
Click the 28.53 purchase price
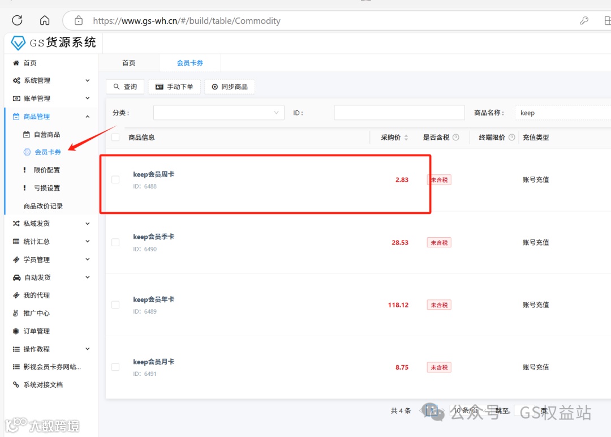[400, 242]
